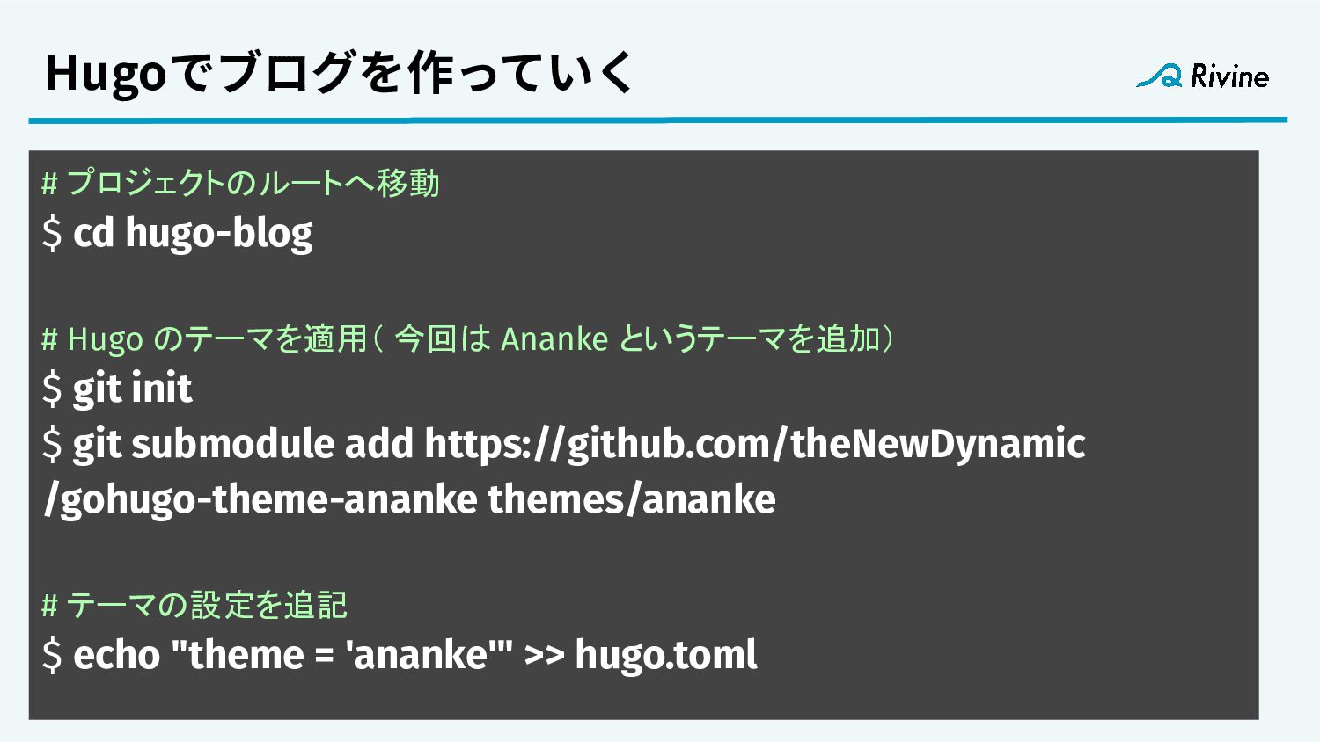Click the dollar prompt before echo

52,655
